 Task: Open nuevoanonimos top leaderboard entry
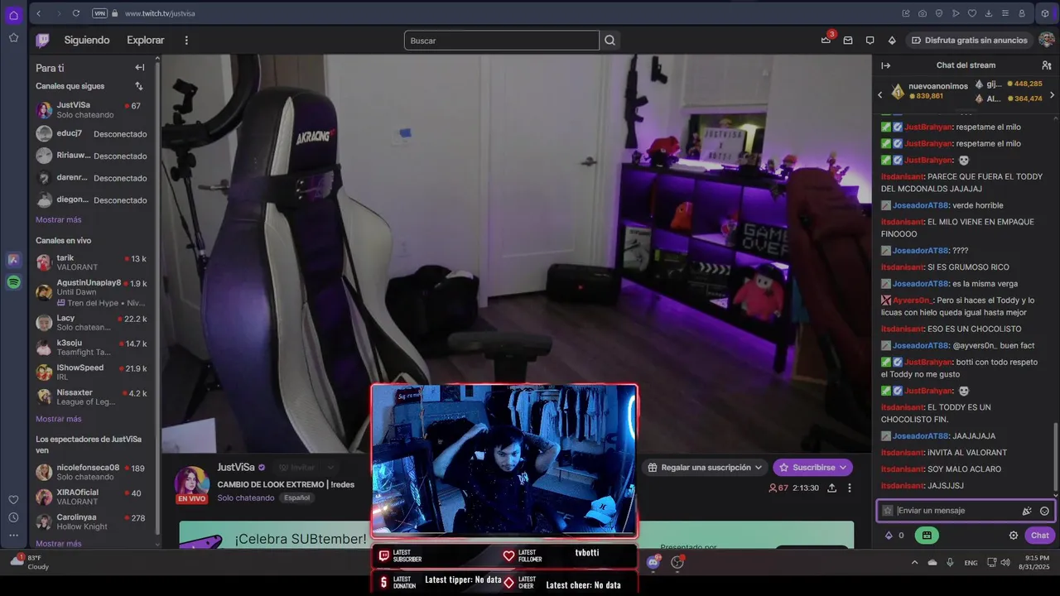pyautogui.click(x=927, y=91)
